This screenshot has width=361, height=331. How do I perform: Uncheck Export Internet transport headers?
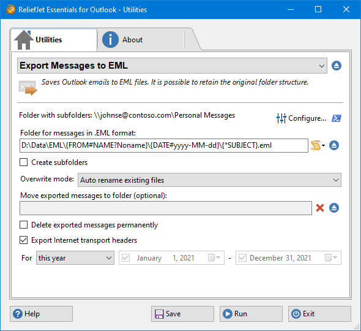[x=23, y=240]
